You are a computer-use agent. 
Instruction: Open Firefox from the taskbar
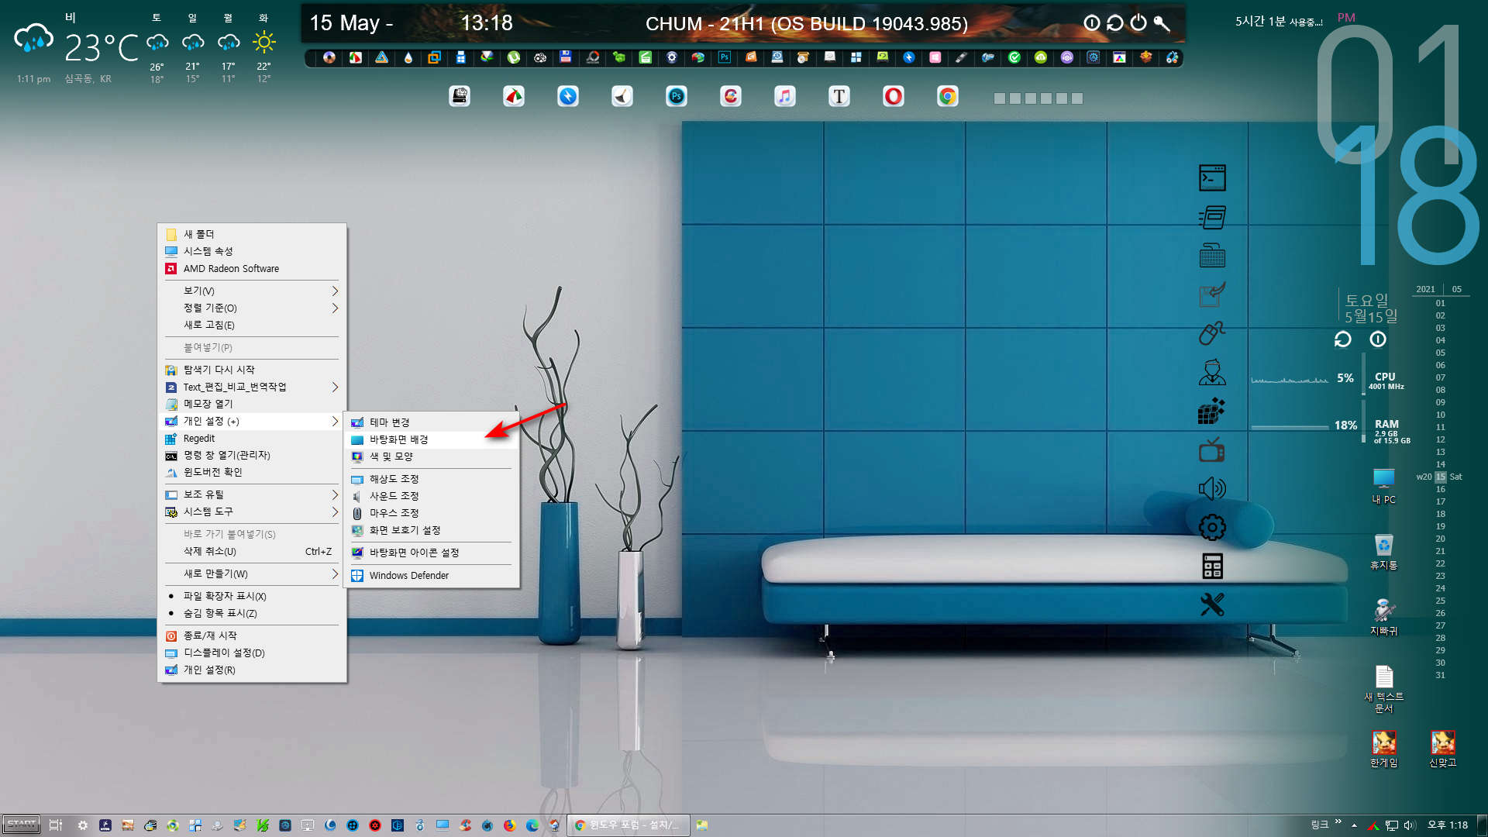509,825
